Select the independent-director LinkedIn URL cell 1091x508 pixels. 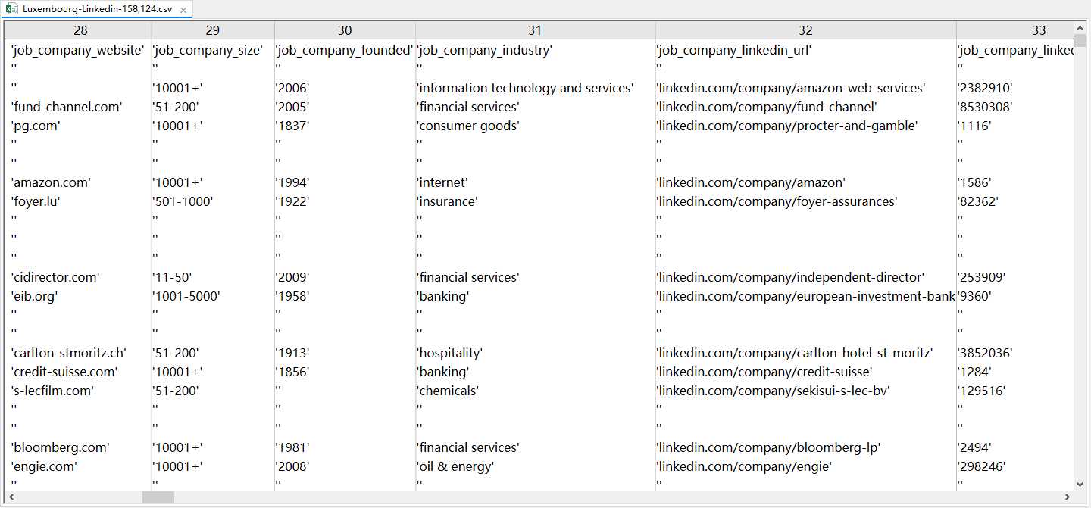[x=805, y=277]
